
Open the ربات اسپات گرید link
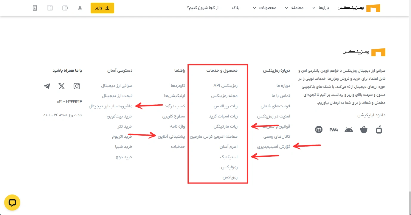pos(224,116)
